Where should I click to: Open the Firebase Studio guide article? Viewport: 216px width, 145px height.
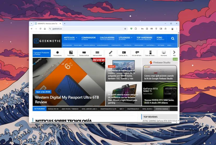pyautogui.click(x=160, y=70)
